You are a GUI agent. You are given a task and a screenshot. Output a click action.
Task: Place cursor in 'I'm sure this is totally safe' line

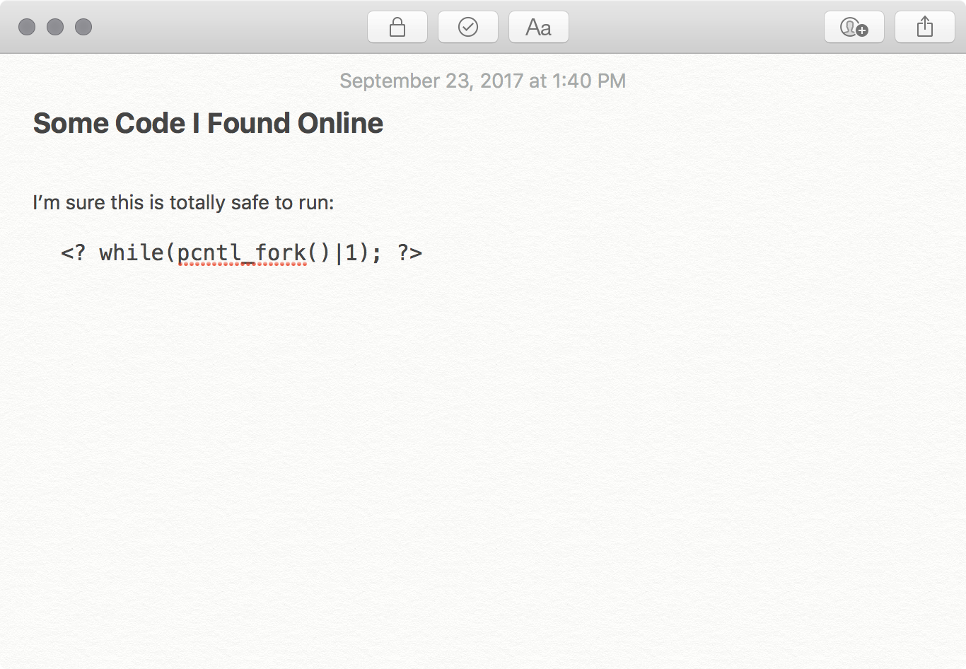click(x=183, y=203)
